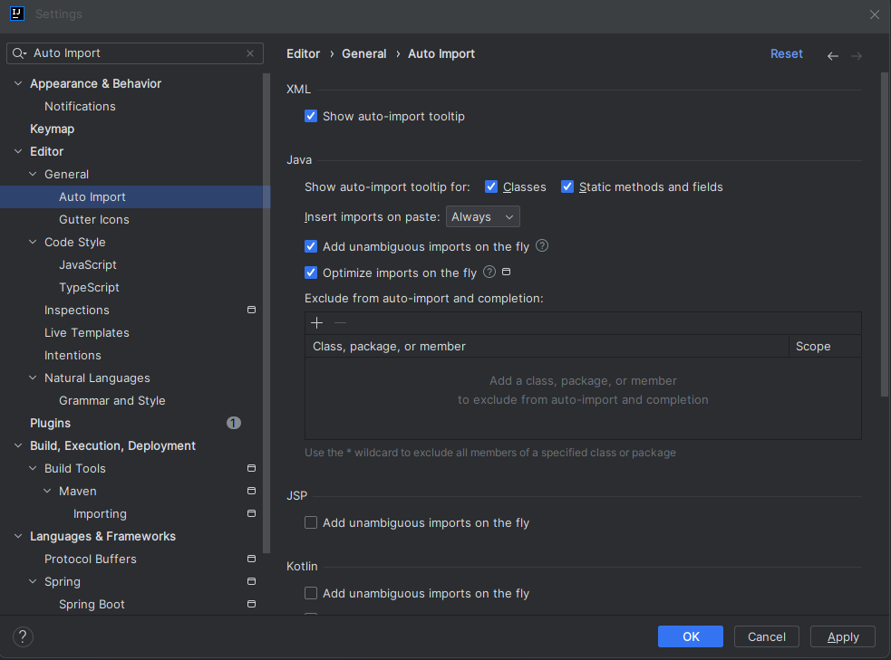Click the add exclusion plus icon
891x660 pixels.
pos(316,323)
